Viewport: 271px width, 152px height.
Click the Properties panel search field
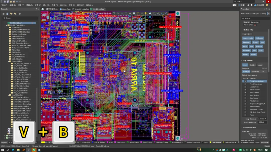[255, 18]
